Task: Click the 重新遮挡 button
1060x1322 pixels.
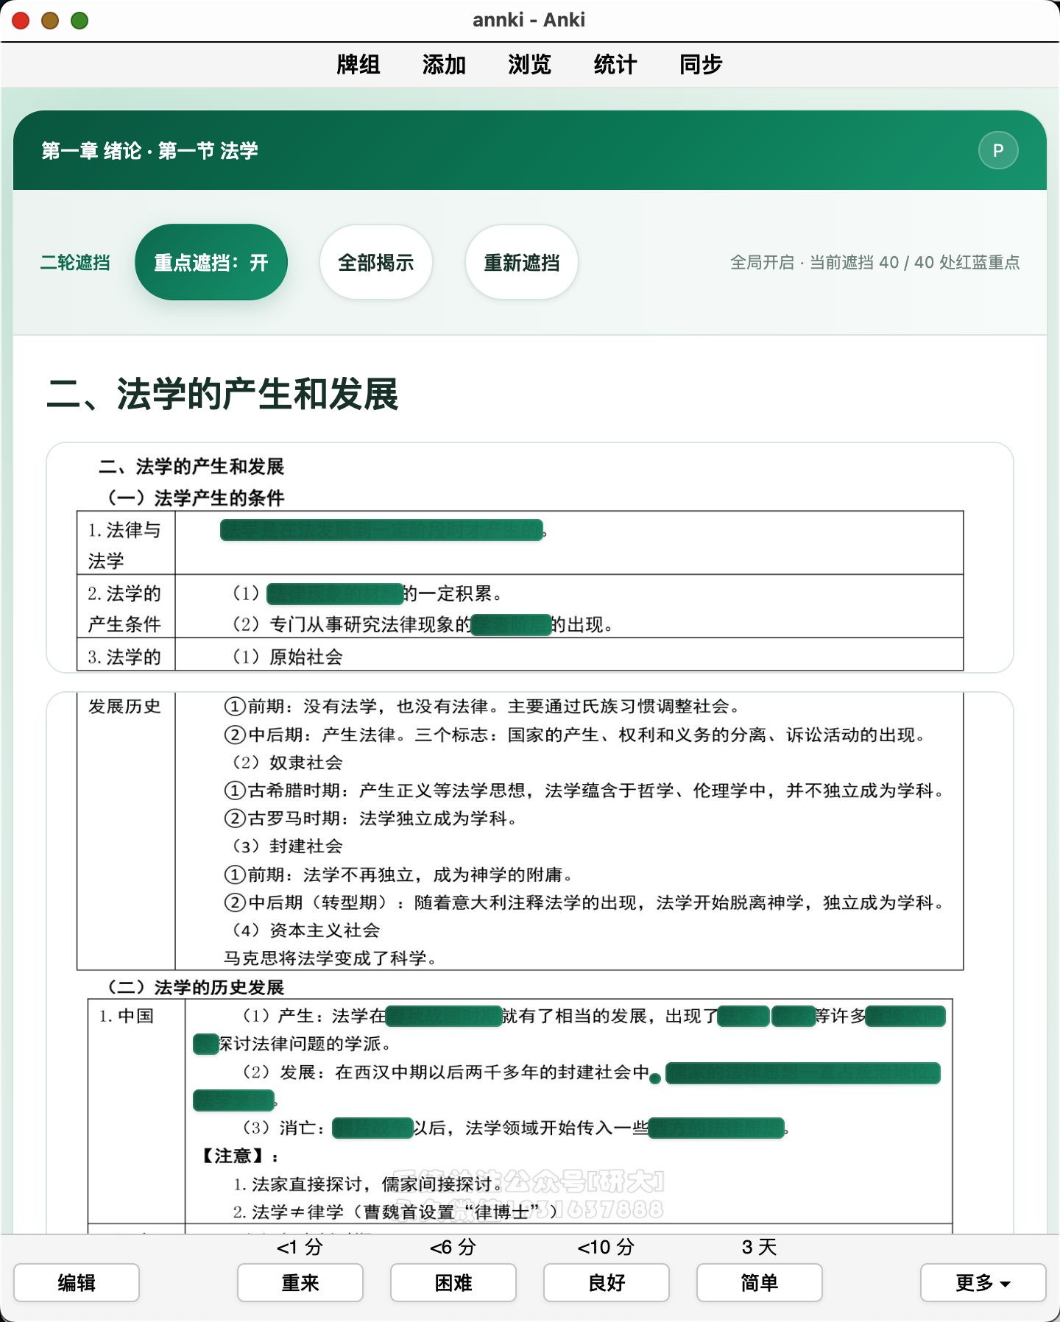Action: pos(522,262)
